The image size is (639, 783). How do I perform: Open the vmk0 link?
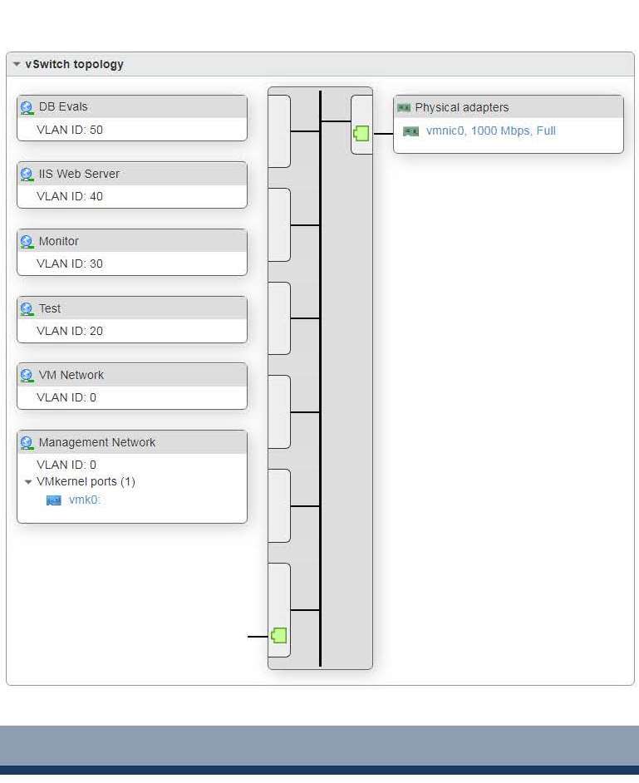click(x=83, y=500)
